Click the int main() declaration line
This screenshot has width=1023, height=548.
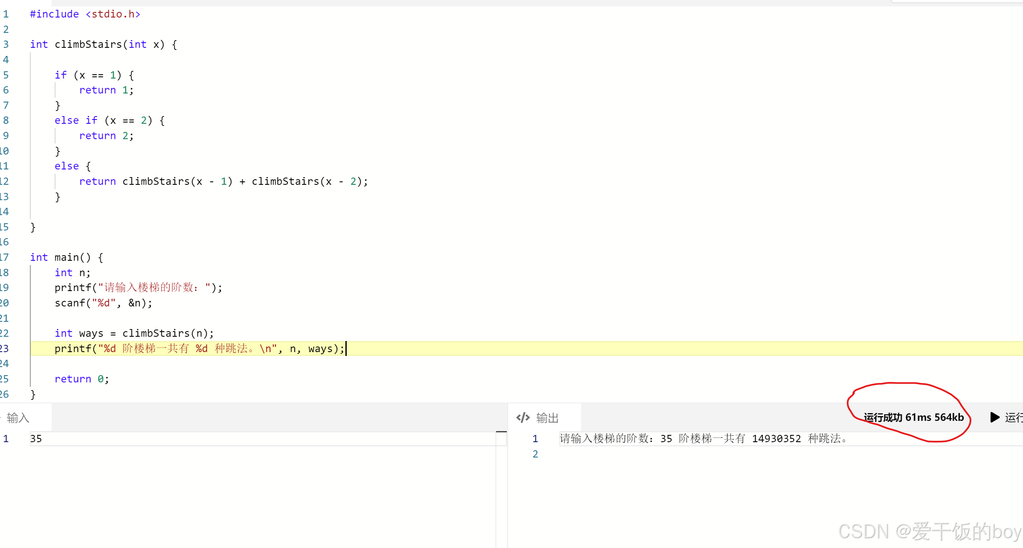[67, 257]
